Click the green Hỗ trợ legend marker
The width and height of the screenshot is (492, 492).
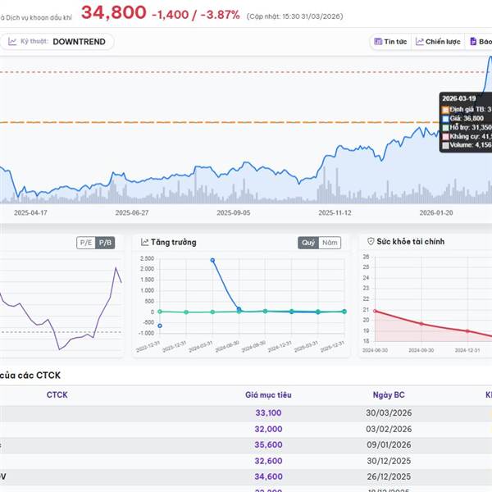click(446, 128)
